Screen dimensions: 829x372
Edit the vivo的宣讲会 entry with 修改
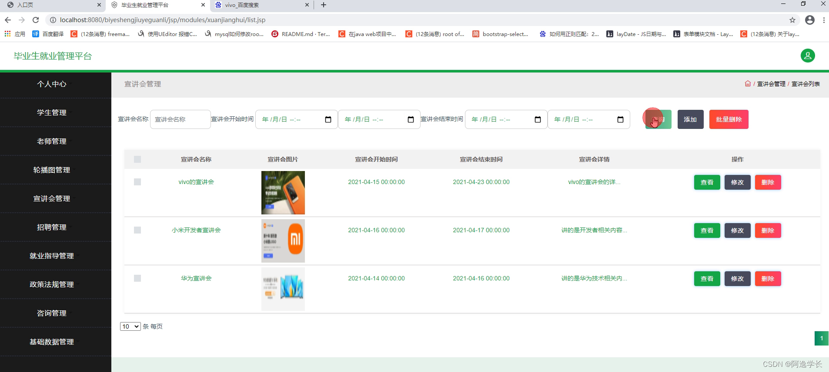[738, 182]
